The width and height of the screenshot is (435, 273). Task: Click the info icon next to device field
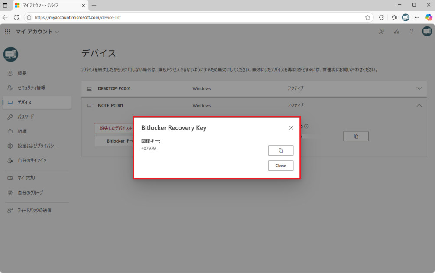point(306,126)
